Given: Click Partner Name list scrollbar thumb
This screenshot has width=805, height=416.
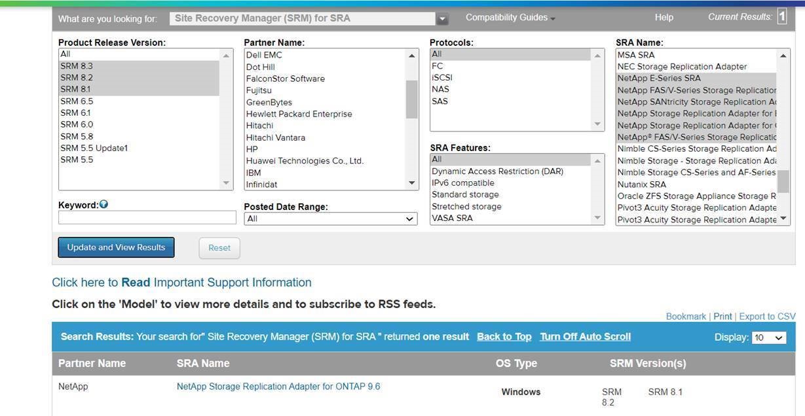Looking at the screenshot, I should (412, 99).
